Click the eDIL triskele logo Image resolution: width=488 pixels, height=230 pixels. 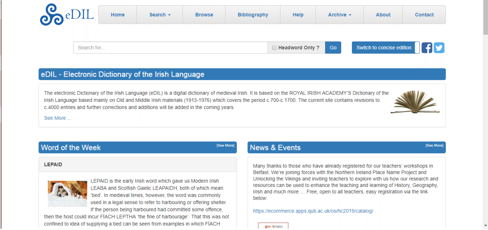[52, 14]
